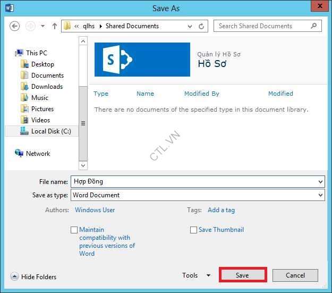Sort by Modified By column
This screenshot has height=293, width=332.
202,94
